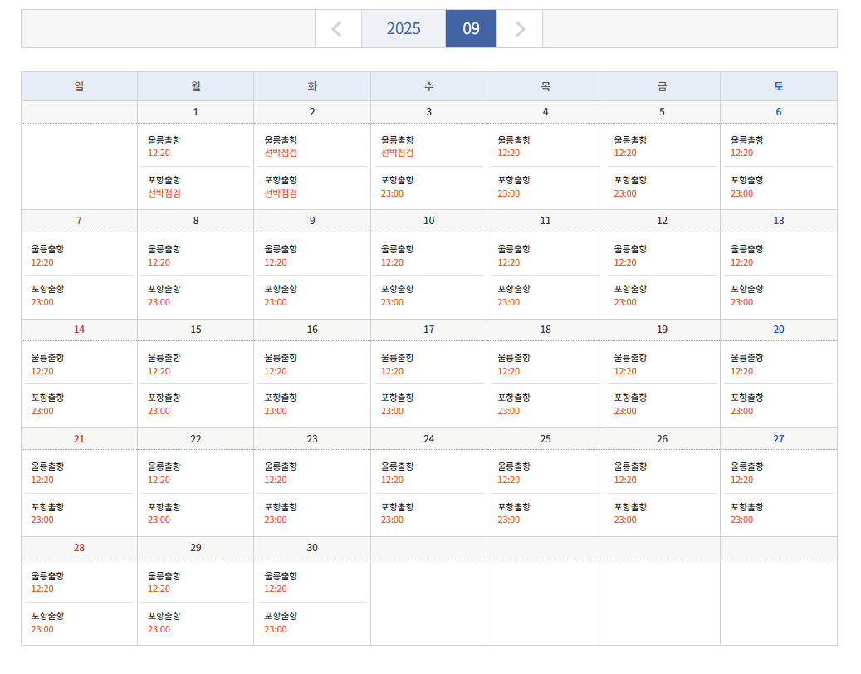This screenshot has width=861, height=674.
Task: Click the 수 (Wednesday) column header
Action: [429, 86]
